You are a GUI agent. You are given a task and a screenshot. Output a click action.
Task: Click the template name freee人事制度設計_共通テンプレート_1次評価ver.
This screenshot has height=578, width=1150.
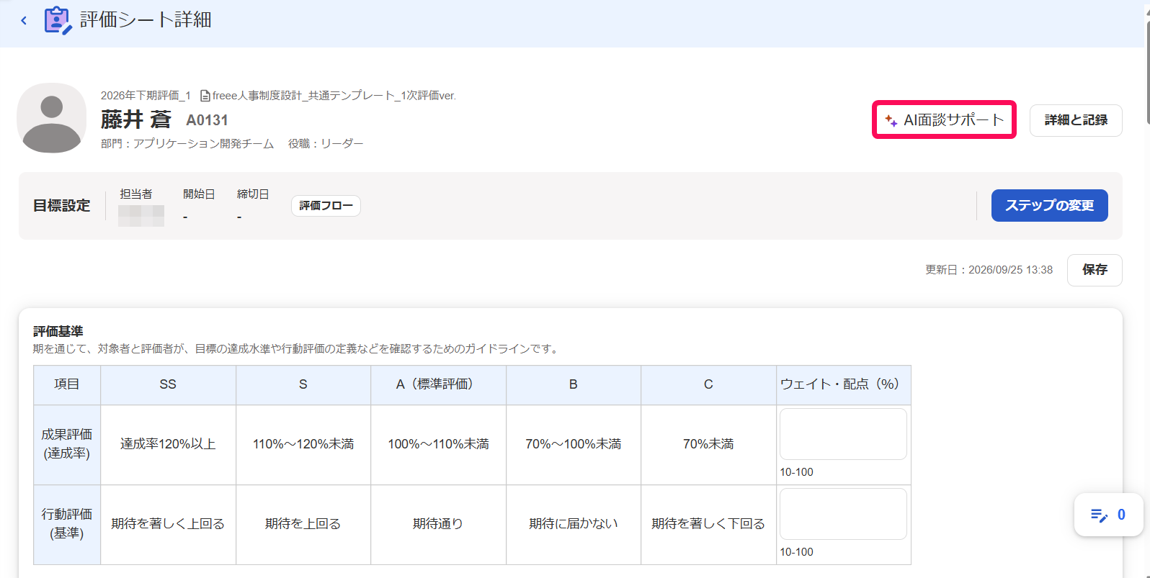pyautogui.click(x=334, y=96)
